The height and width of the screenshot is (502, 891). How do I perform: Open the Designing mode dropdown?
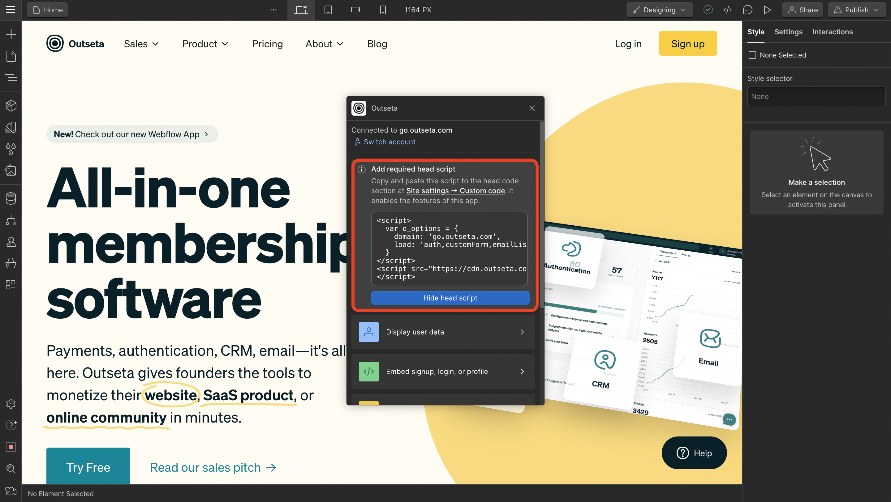click(x=659, y=10)
